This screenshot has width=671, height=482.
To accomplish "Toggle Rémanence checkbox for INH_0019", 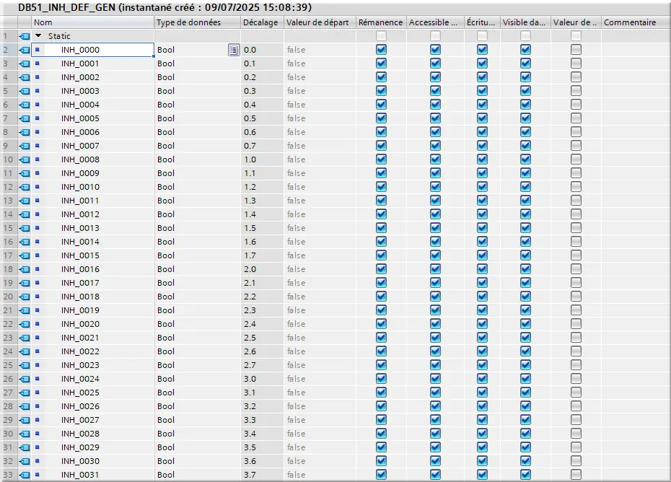I will 381,310.
